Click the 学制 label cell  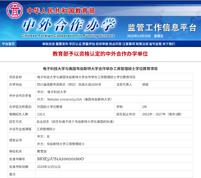(x=128, y=107)
